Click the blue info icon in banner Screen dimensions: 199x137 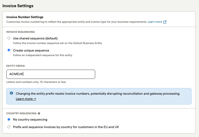click(x=12, y=93)
